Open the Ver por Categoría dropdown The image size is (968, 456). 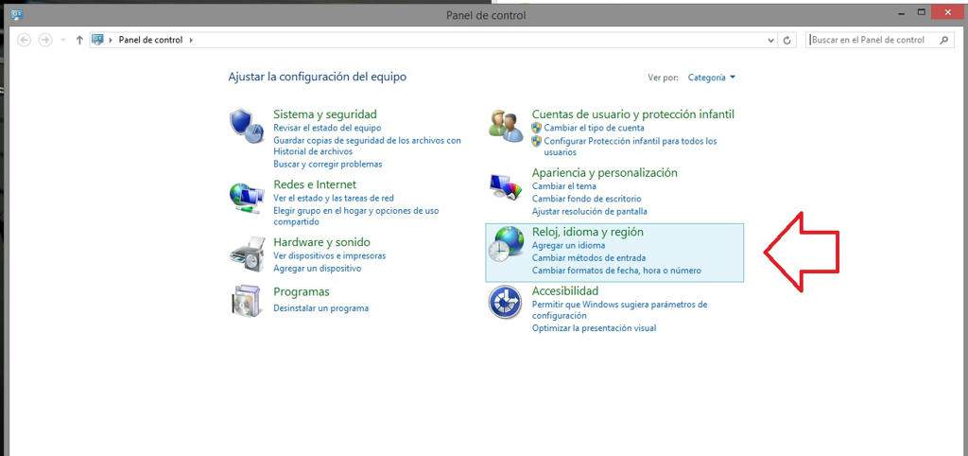point(712,78)
